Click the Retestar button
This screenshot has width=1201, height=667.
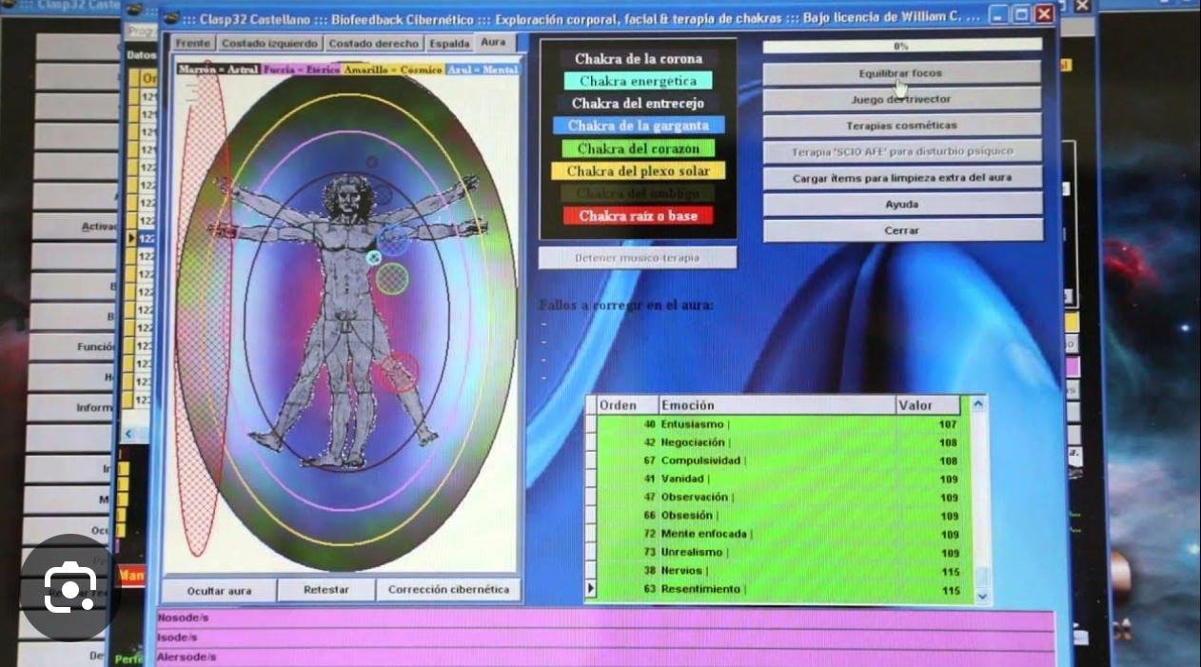pos(326,590)
